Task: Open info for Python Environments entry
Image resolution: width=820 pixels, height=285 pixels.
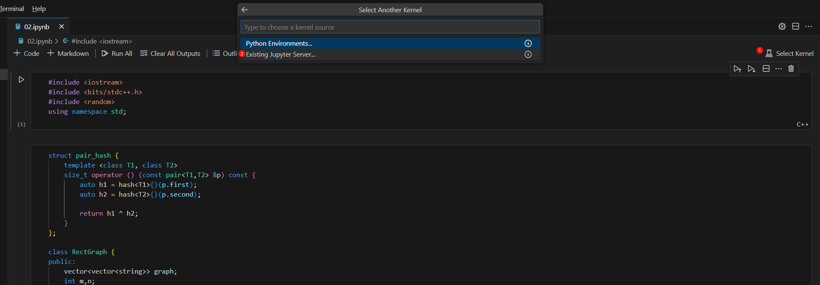Action: [528, 43]
